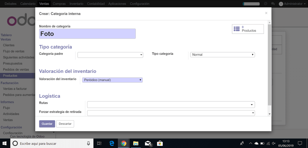Click the Chrome icon in the taskbar

[123, 143]
